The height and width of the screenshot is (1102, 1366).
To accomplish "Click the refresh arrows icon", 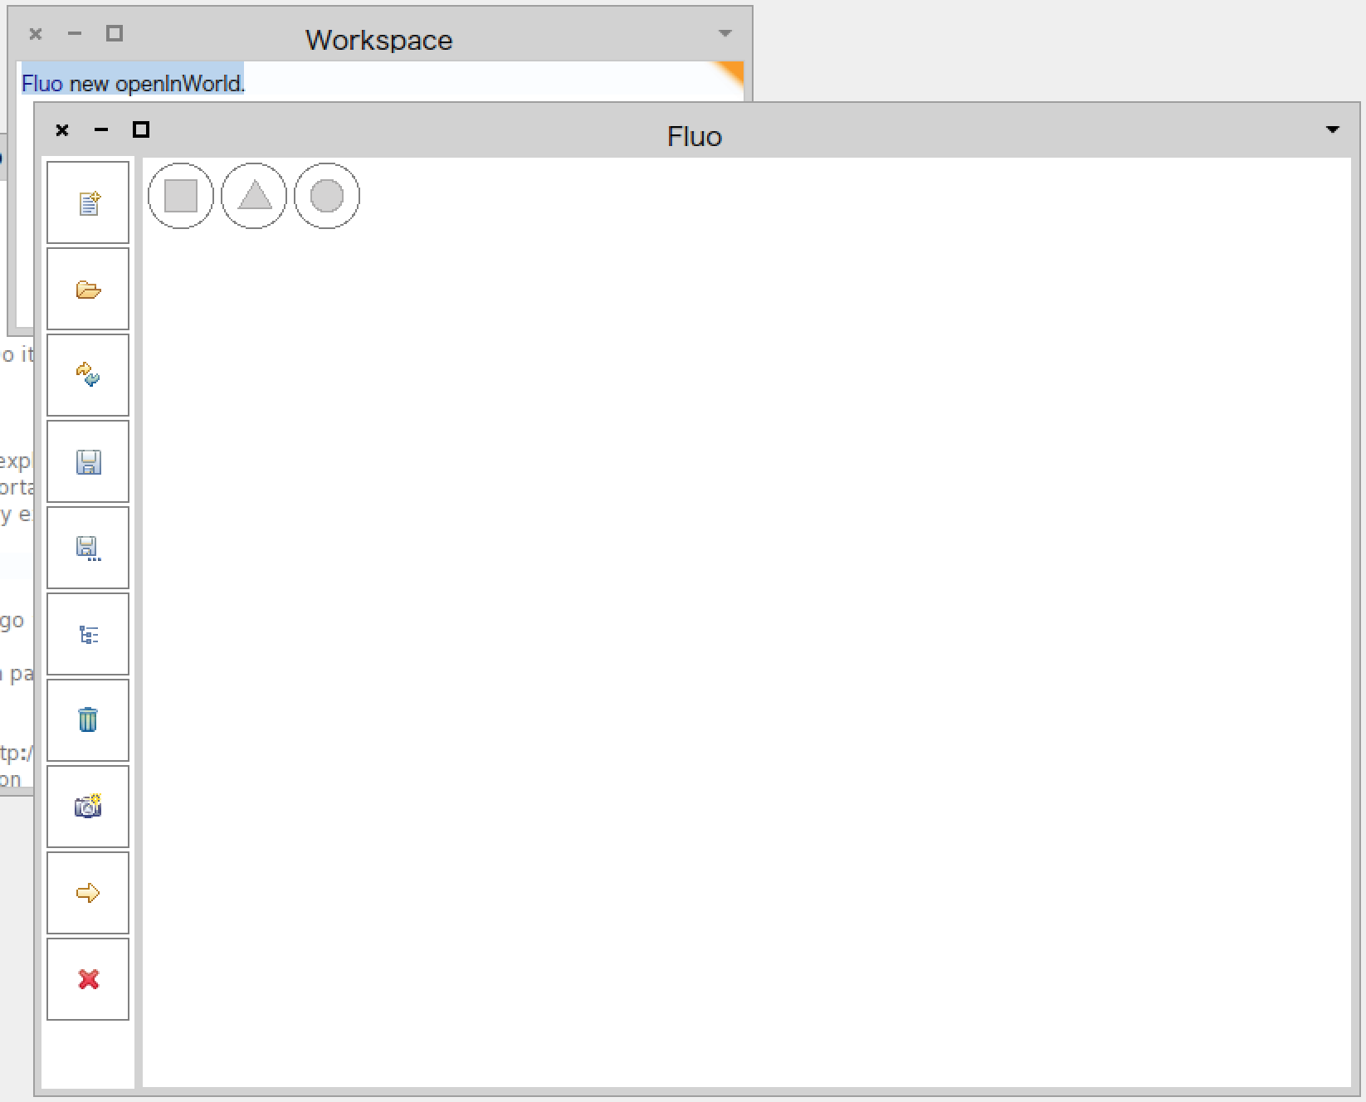I will [88, 375].
